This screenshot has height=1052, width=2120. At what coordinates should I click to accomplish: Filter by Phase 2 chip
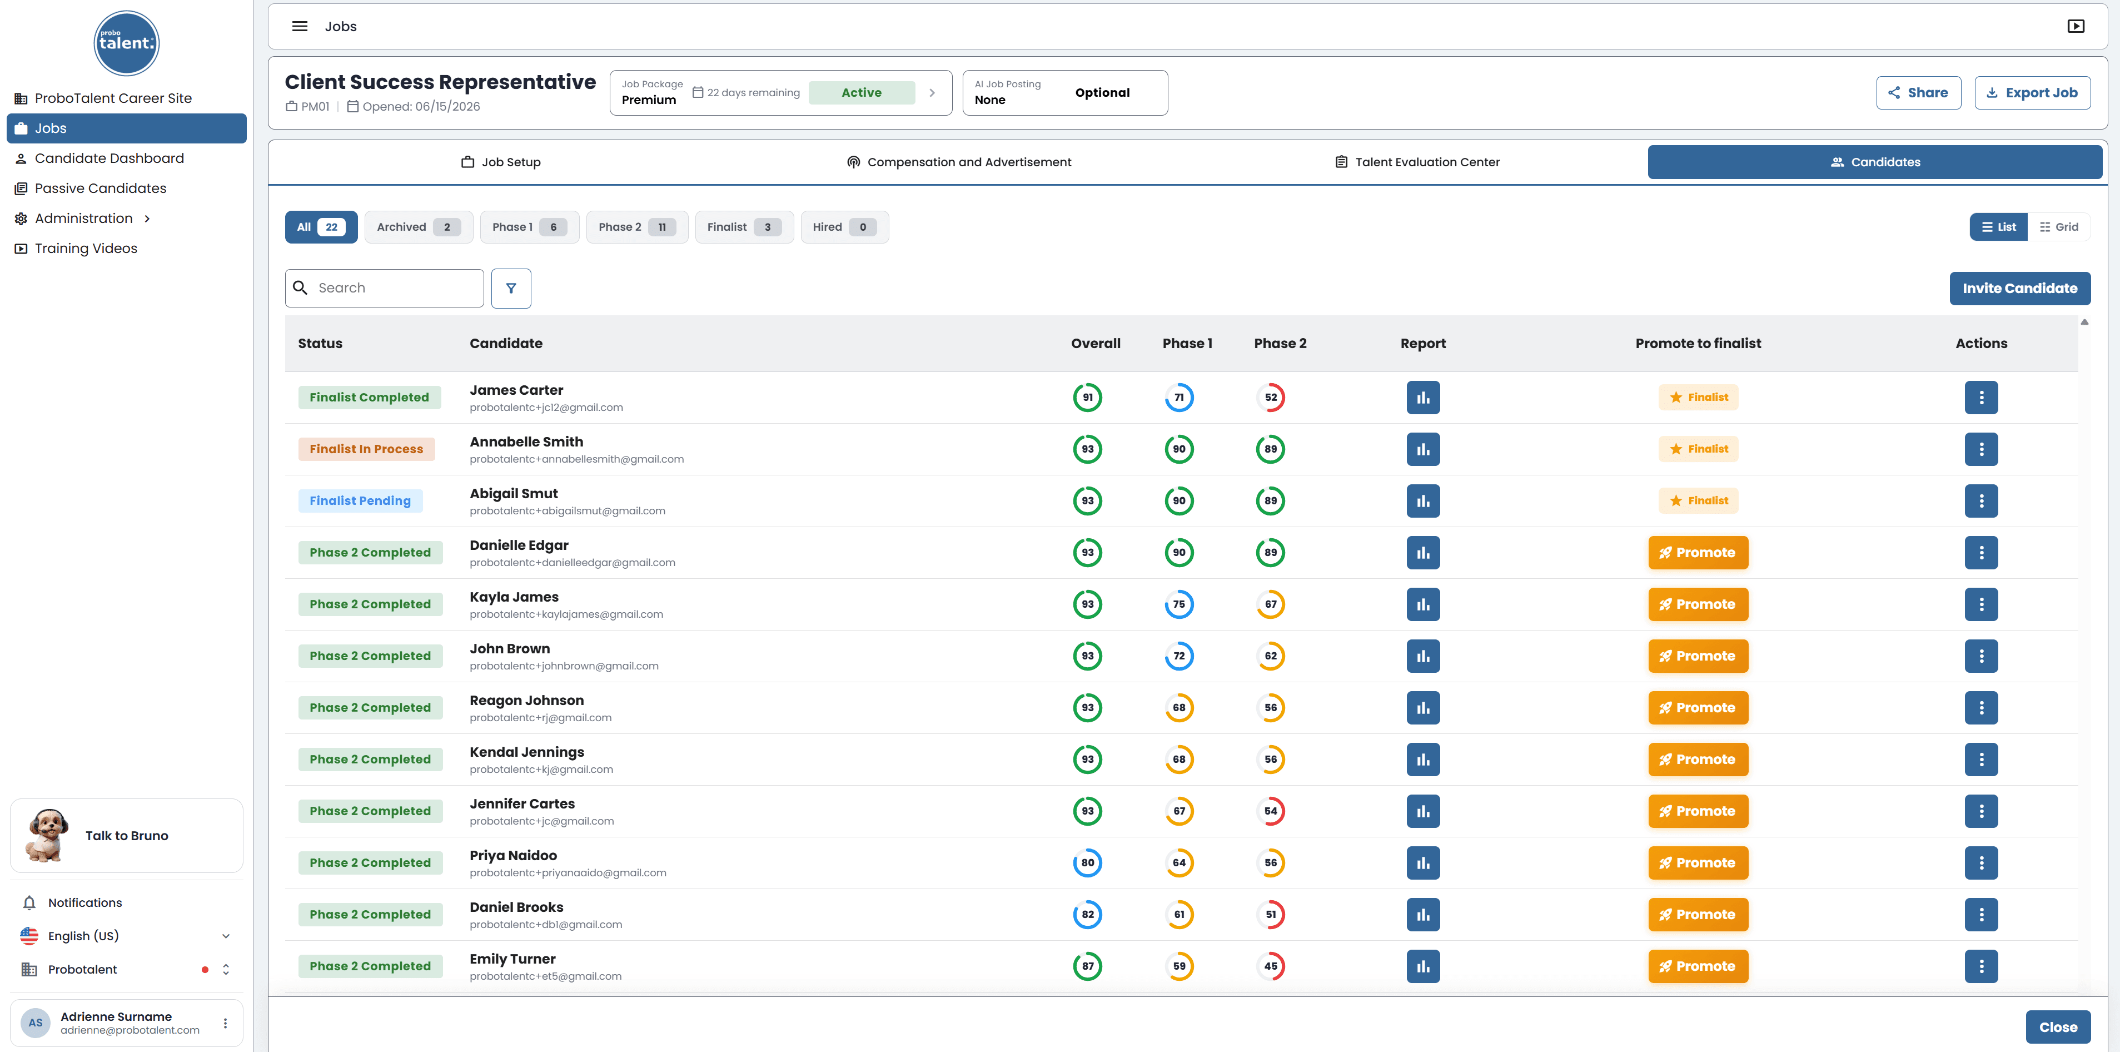point(637,227)
